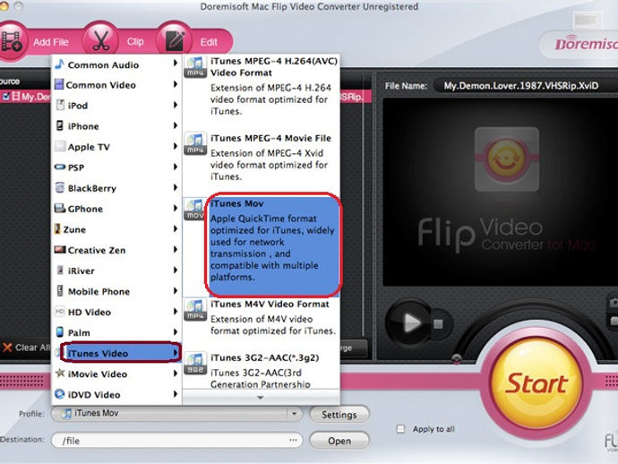Screen dimensions: 618x464
Task: Click the Destination path field
Action: 176,441
